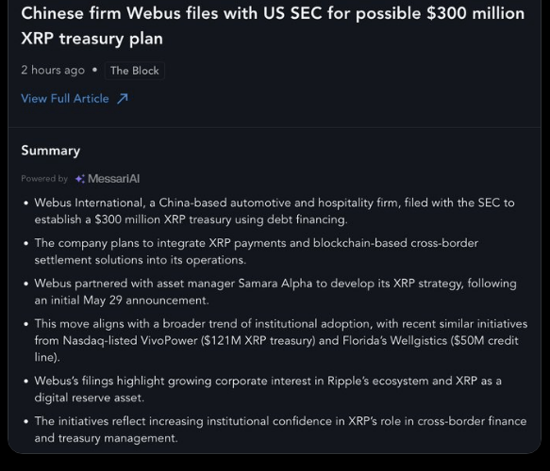Click the bullet marker before This move aligns

[25, 324]
